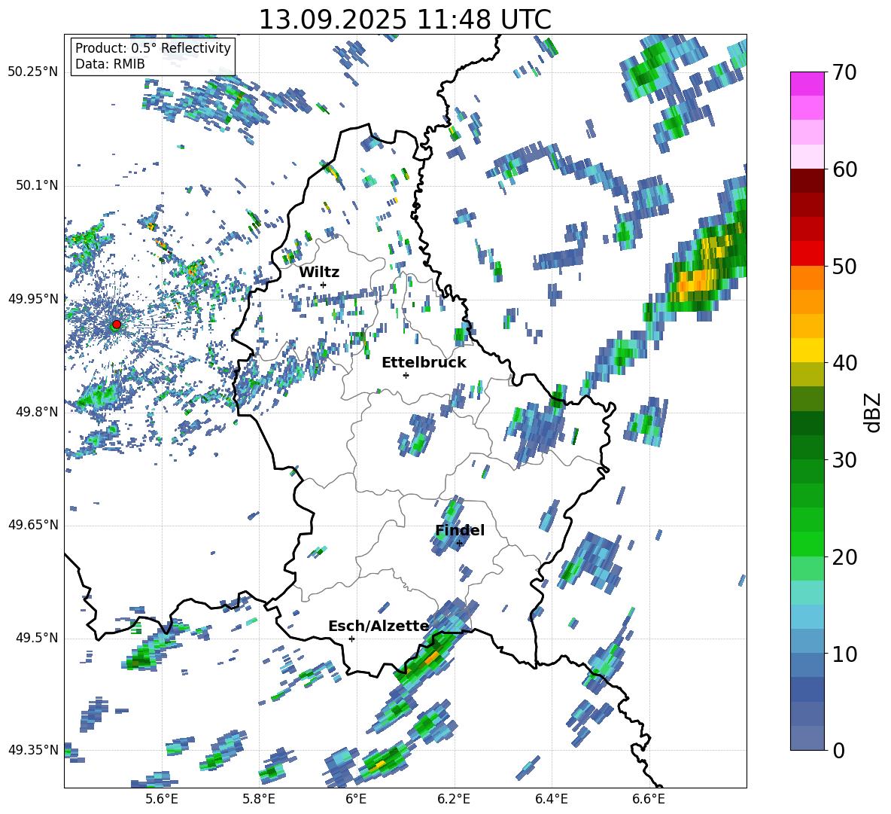Click the Esch/Alzette city label
This screenshot has height=814, width=891.
click(379, 626)
